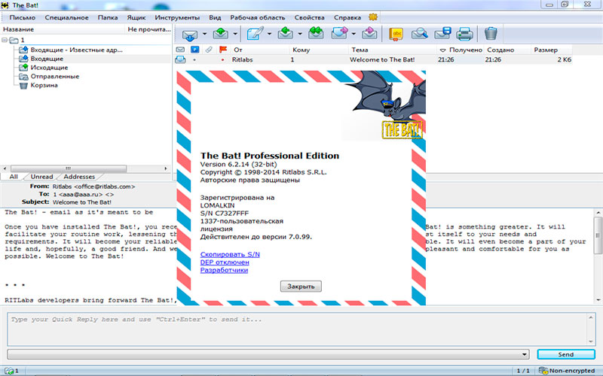Switch to the Unread tab

pos(41,177)
